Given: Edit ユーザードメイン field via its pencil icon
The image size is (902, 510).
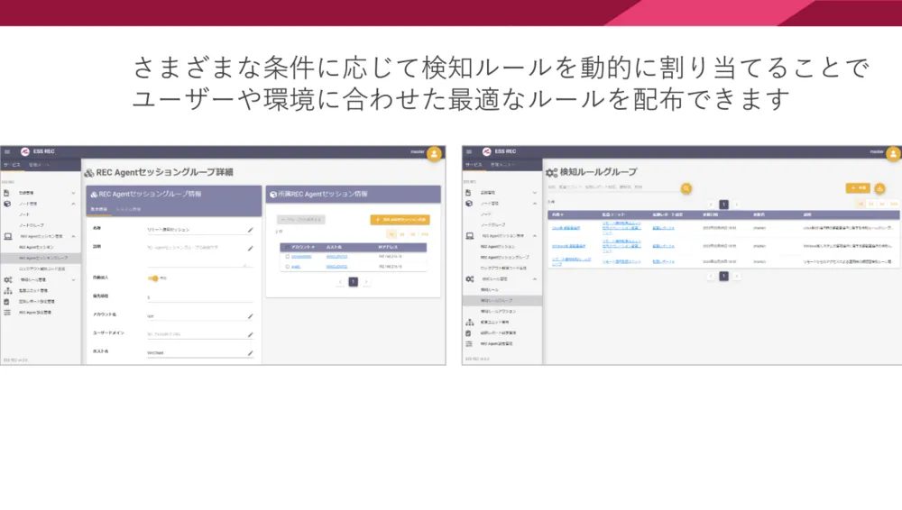Looking at the screenshot, I should click(250, 334).
